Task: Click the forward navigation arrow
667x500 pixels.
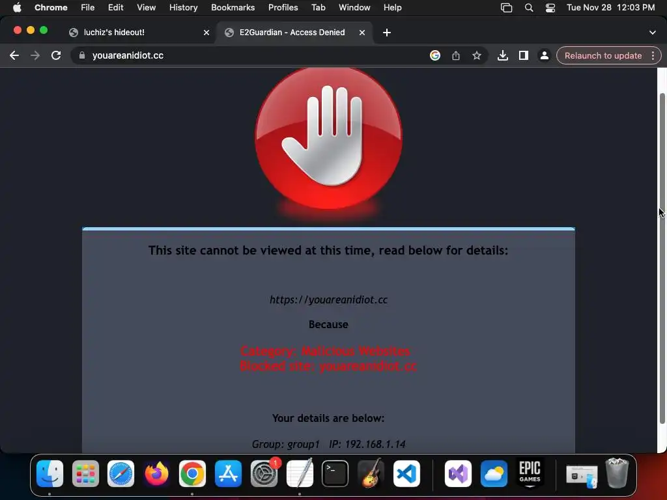Action: [x=35, y=56]
